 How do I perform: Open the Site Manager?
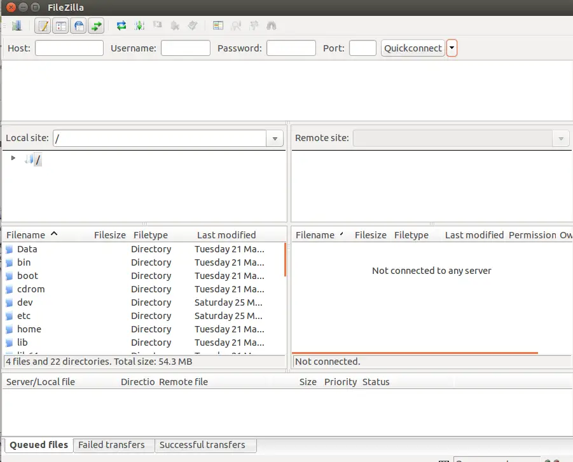(x=17, y=26)
